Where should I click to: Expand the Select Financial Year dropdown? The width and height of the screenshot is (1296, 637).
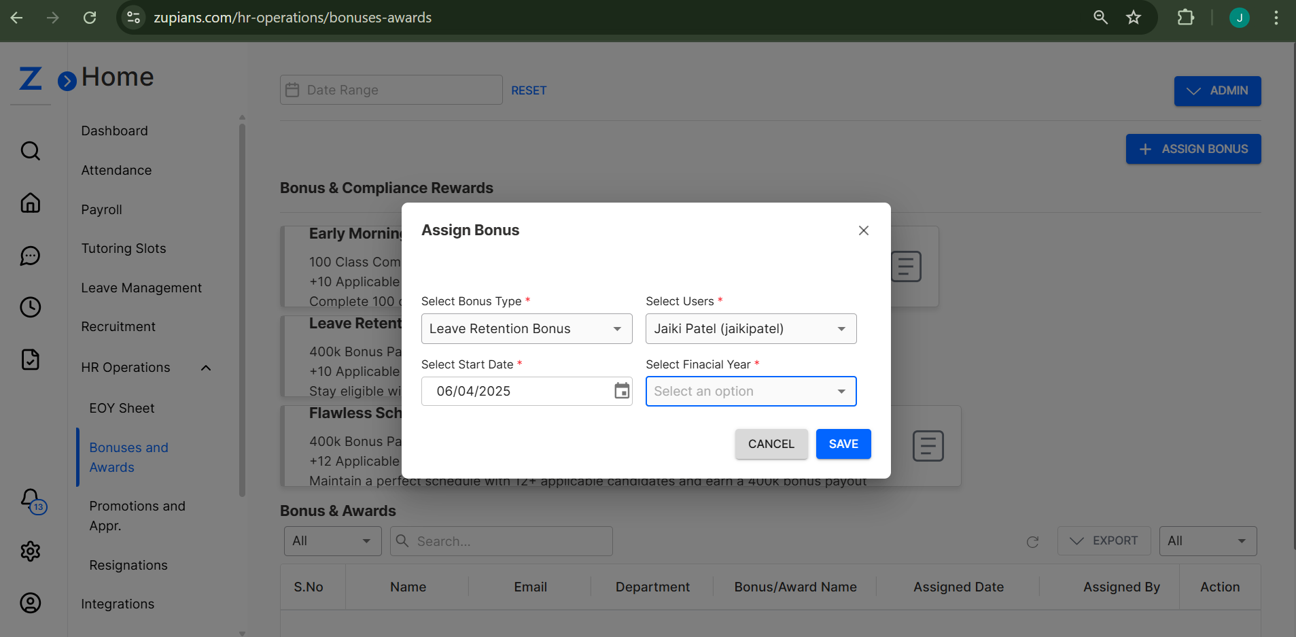tap(750, 392)
